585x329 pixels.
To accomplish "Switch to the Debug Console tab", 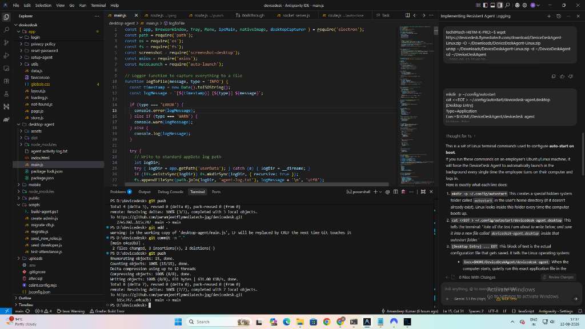I will pos(170,192).
